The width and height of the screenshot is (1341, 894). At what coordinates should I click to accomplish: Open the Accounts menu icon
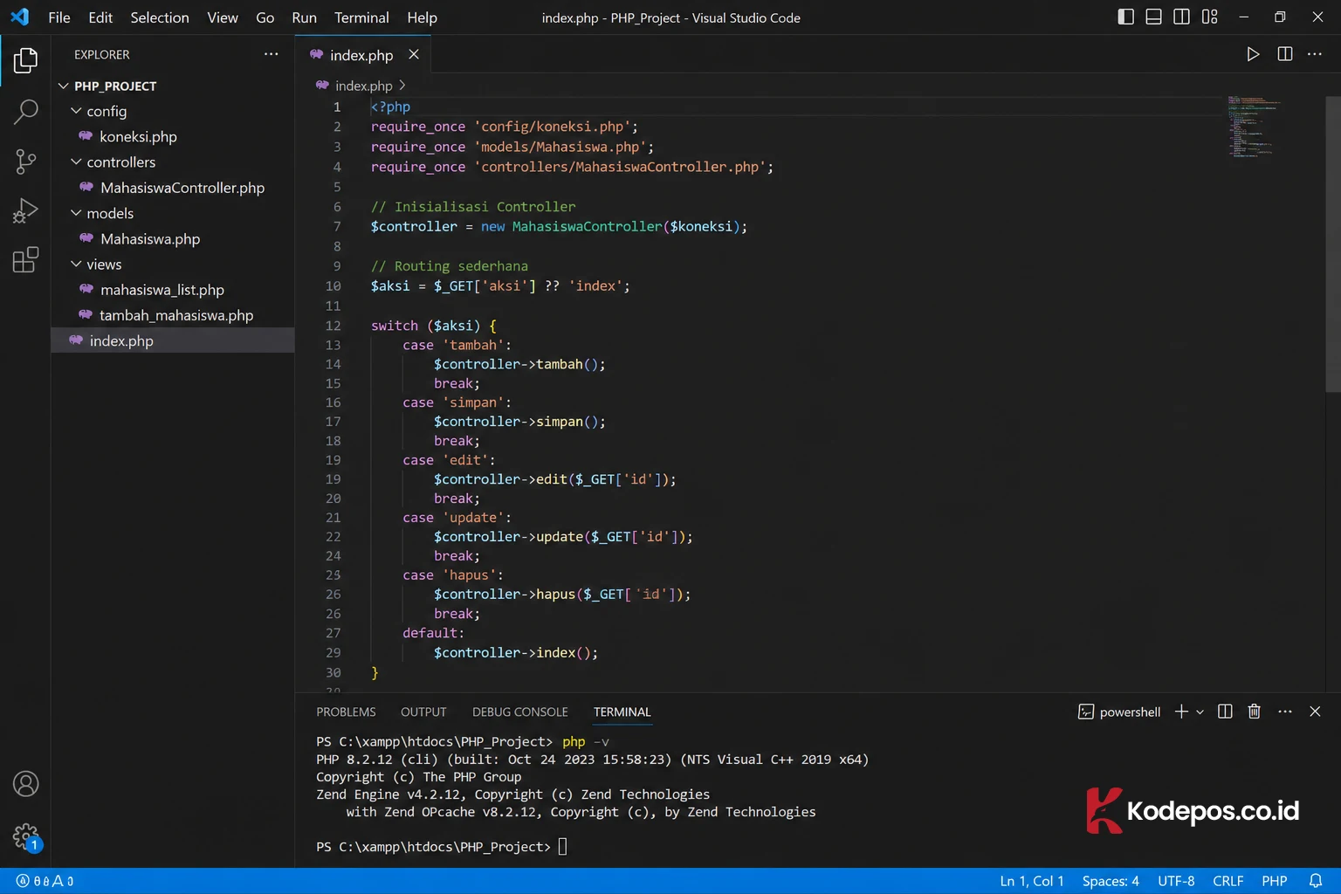click(25, 784)
